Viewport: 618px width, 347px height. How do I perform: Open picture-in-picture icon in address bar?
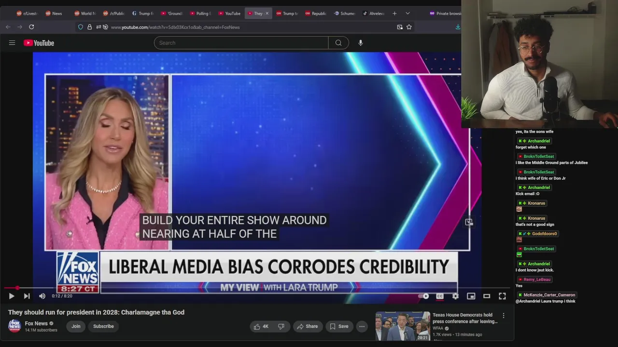400,27
